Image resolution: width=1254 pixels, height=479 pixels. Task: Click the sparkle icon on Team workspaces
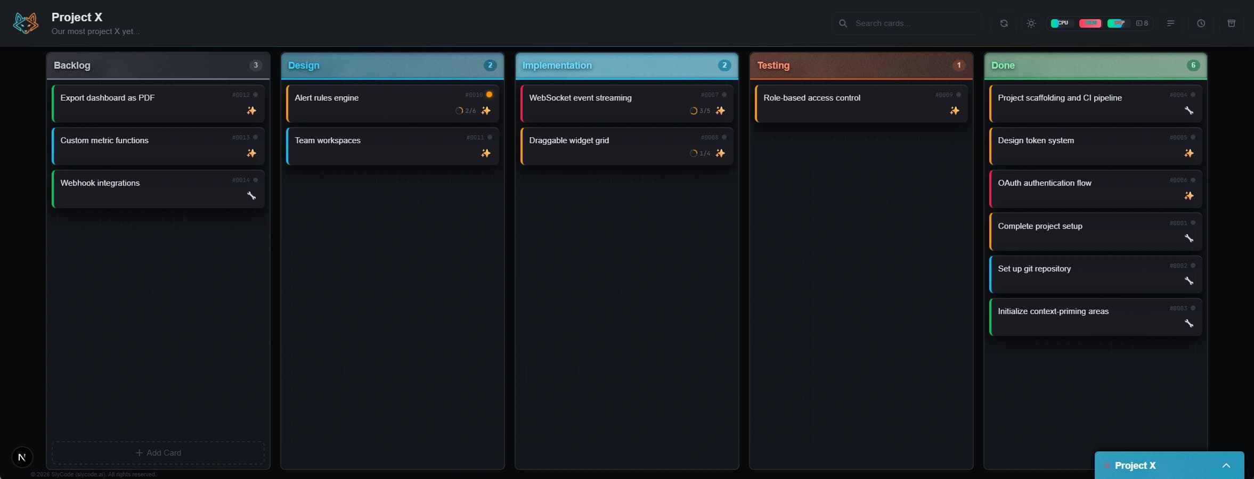click(x=486, y=153)
